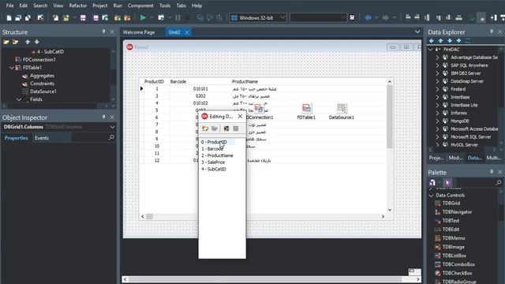Pin the Structure panel
This screenshot has width=505, height=284.
103,32
